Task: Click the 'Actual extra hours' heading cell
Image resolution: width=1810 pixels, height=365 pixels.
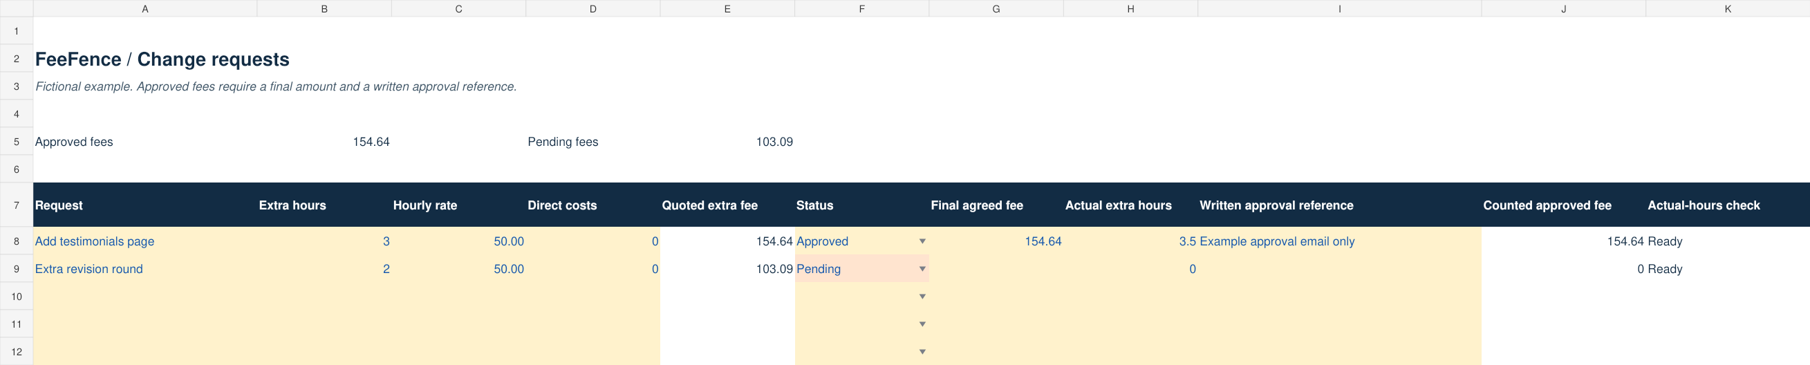Action: point(1130,205)
